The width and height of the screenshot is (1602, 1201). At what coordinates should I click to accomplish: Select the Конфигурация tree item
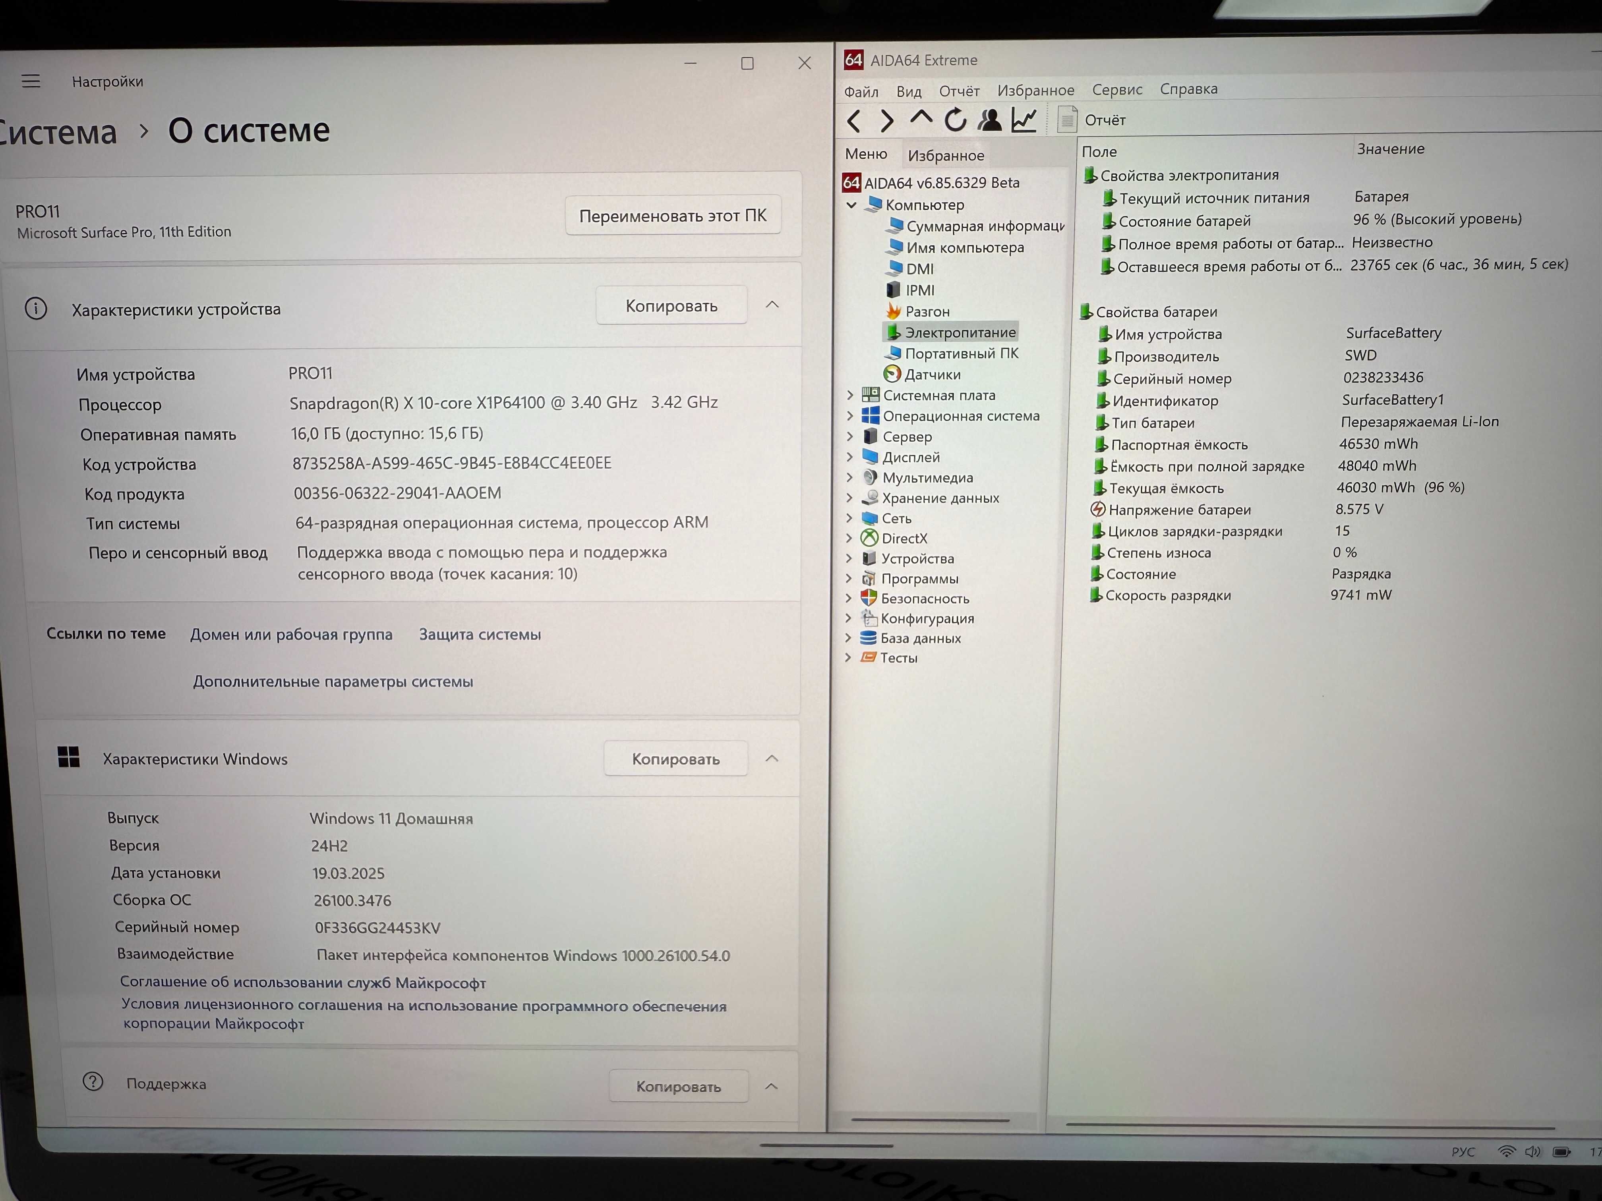click(x=917, y=618)
